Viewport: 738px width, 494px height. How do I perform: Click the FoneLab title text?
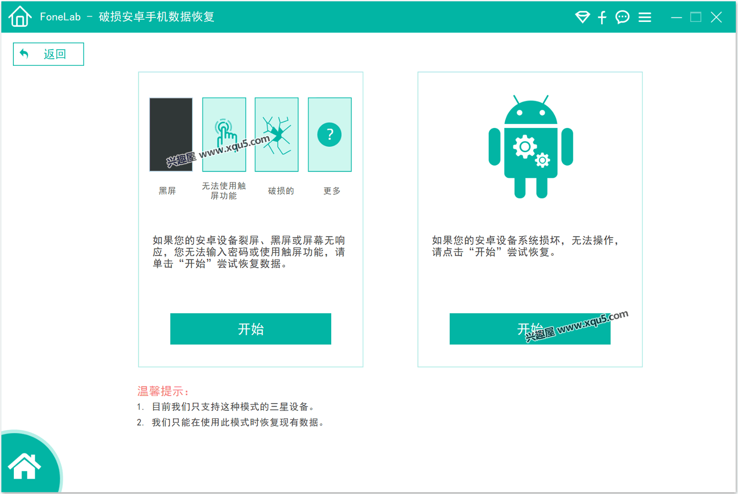(127, 17)
